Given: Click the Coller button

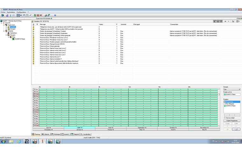Looking at the screenshot, I should click(236, 123).
